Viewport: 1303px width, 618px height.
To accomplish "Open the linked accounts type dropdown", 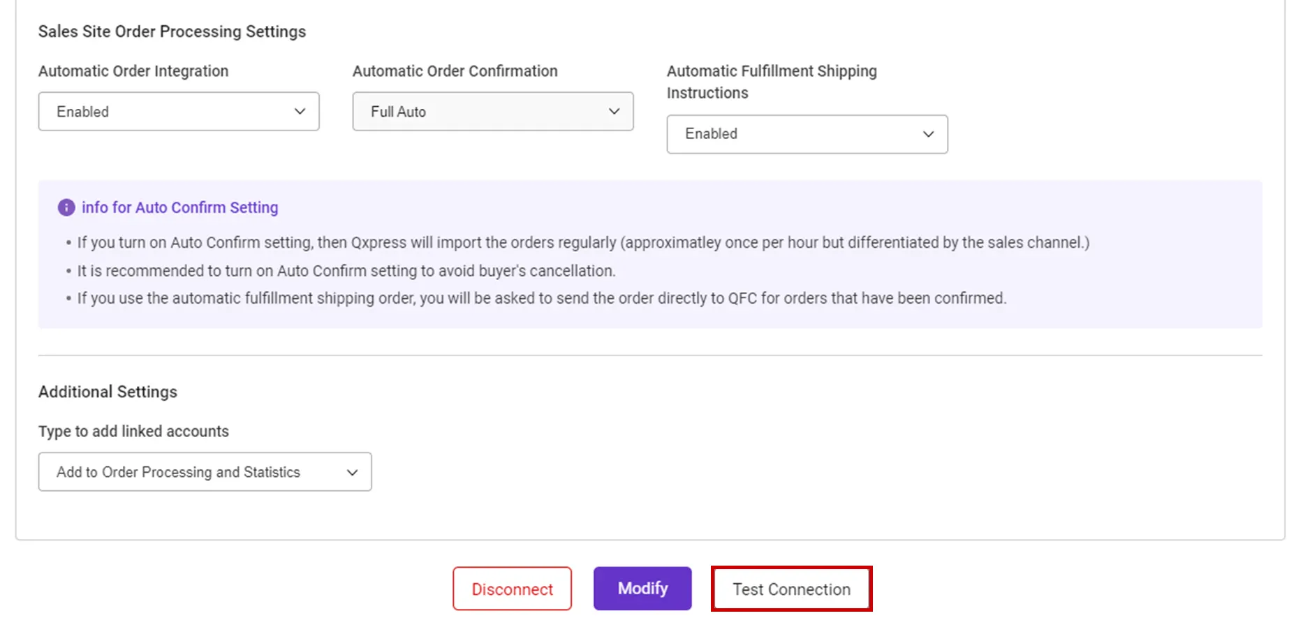I will [x=205, y=472].
